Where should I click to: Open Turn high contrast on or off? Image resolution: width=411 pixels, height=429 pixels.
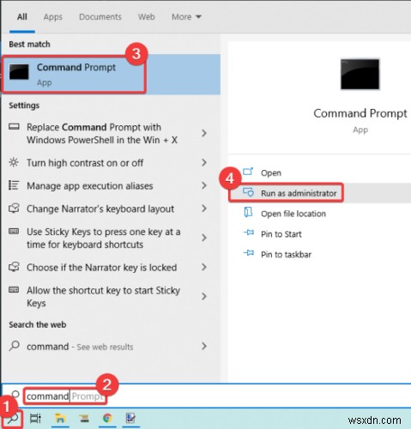[85, 163]
